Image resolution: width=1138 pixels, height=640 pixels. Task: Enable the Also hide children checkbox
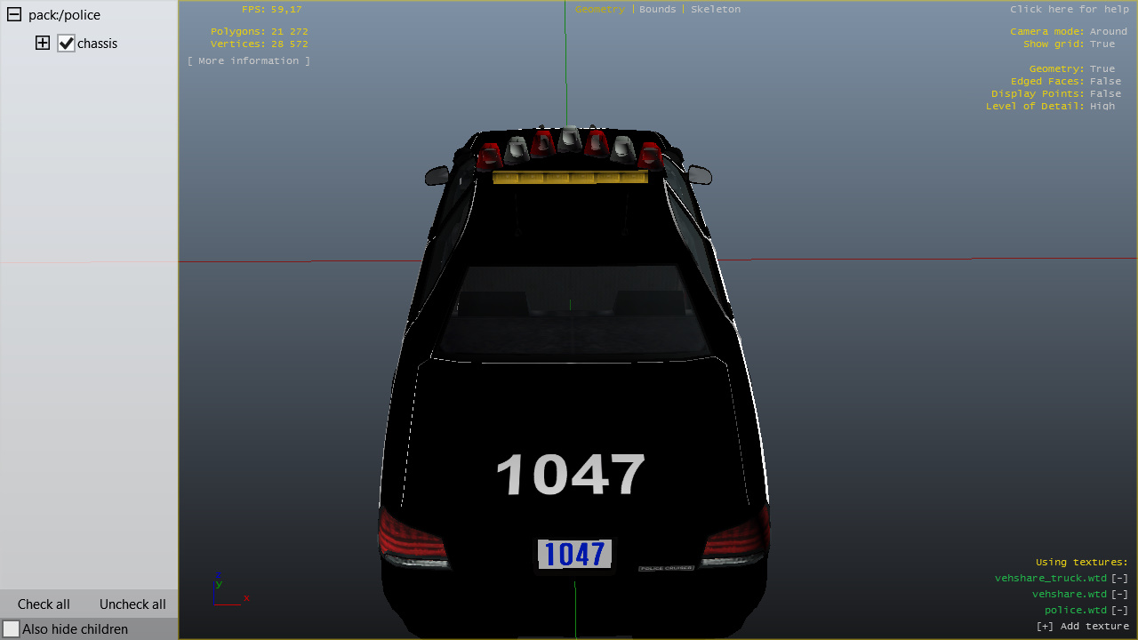[12, 629]
